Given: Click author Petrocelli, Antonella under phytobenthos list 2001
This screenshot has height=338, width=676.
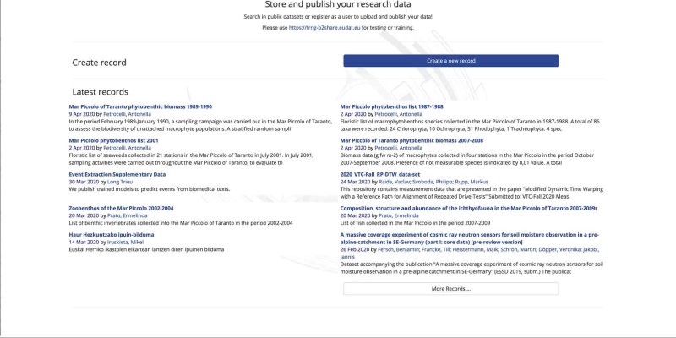Looking at the screenshot, I should click(x=127, y=148).
